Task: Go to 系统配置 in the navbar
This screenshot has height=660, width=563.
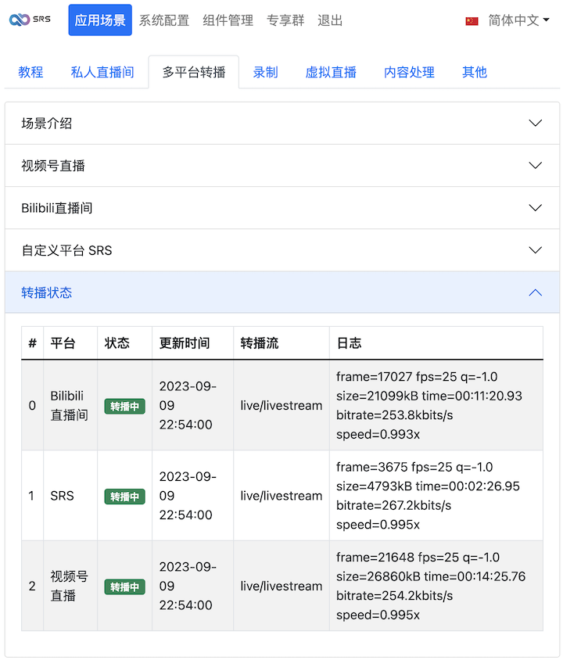Action: tap(164, 21)
